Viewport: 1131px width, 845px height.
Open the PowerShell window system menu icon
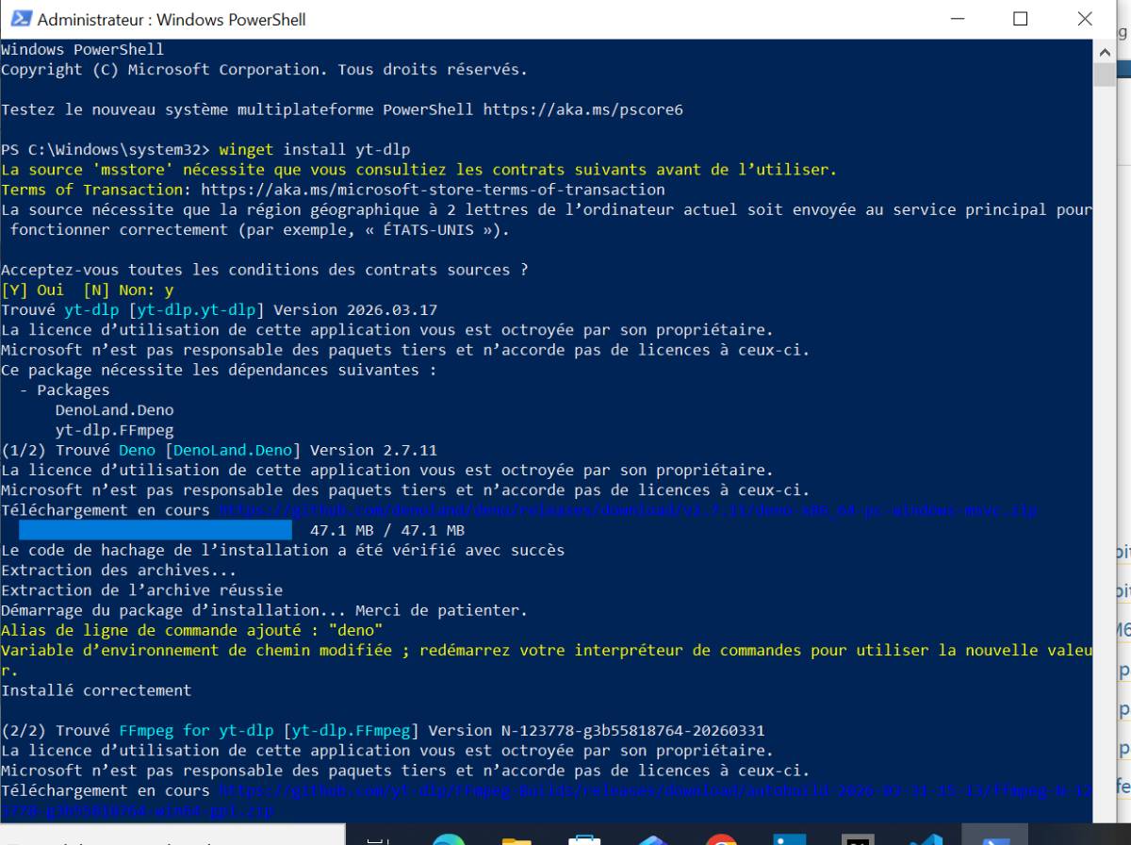[21, 19]
